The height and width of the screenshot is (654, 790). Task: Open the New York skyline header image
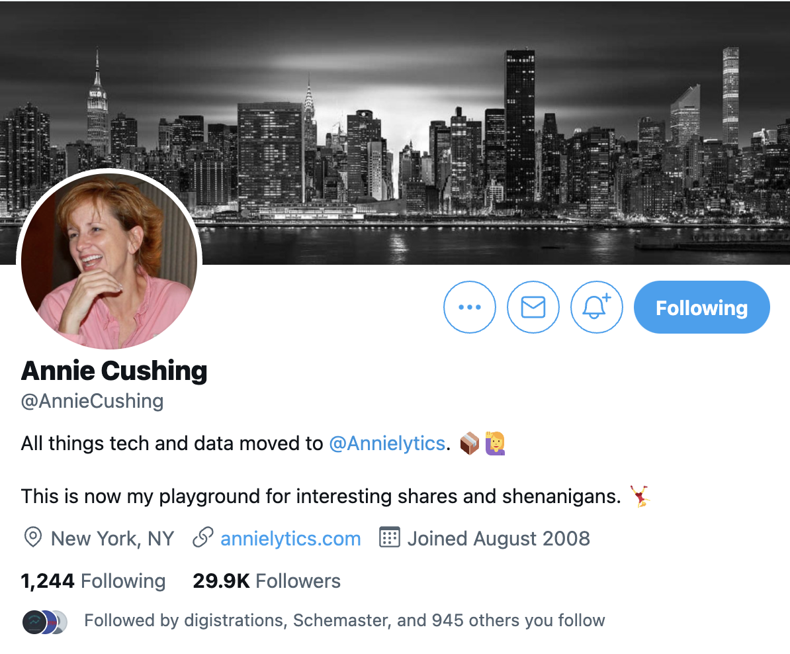[x=395, y=132]
